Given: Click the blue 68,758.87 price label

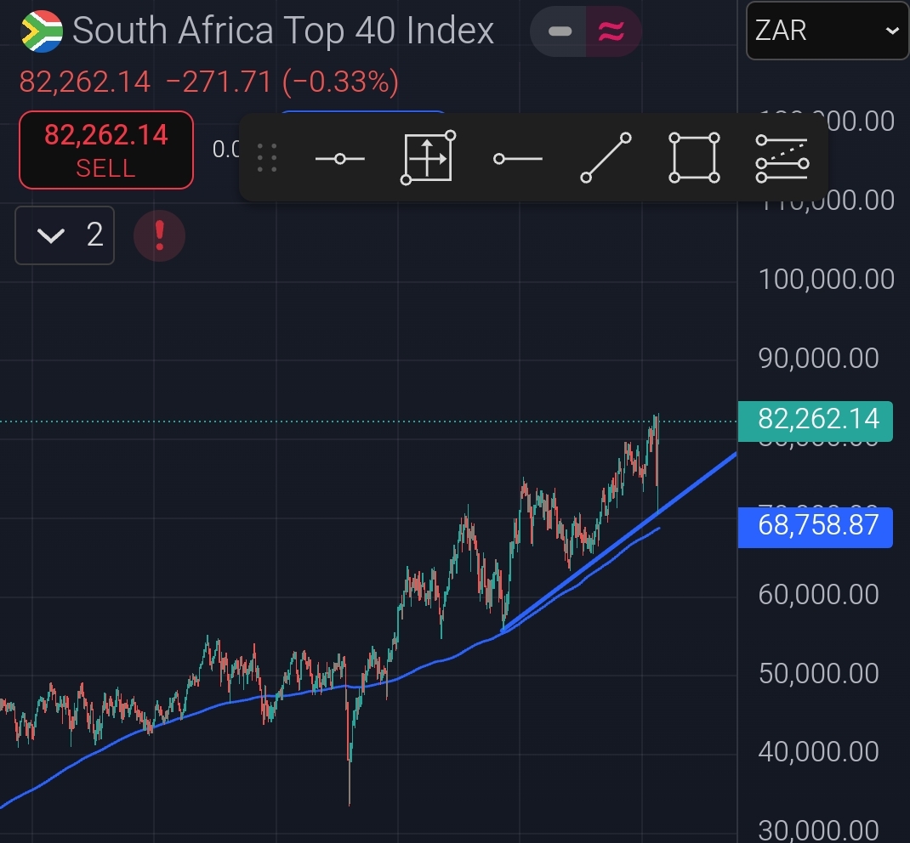Looking at the screenshot, I should [816, 526].
